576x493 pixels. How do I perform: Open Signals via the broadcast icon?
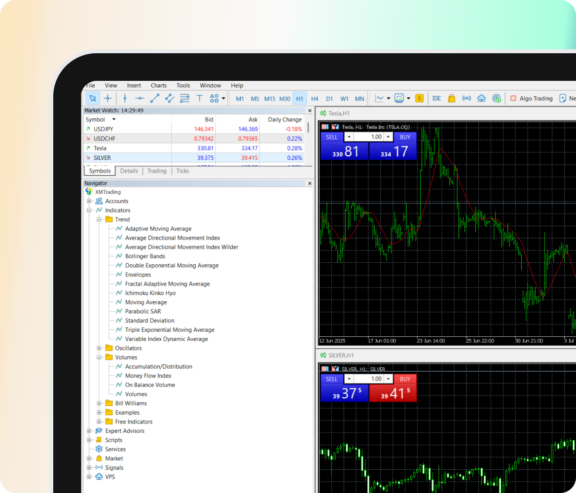pyautogui.click(x=467, y=98)
